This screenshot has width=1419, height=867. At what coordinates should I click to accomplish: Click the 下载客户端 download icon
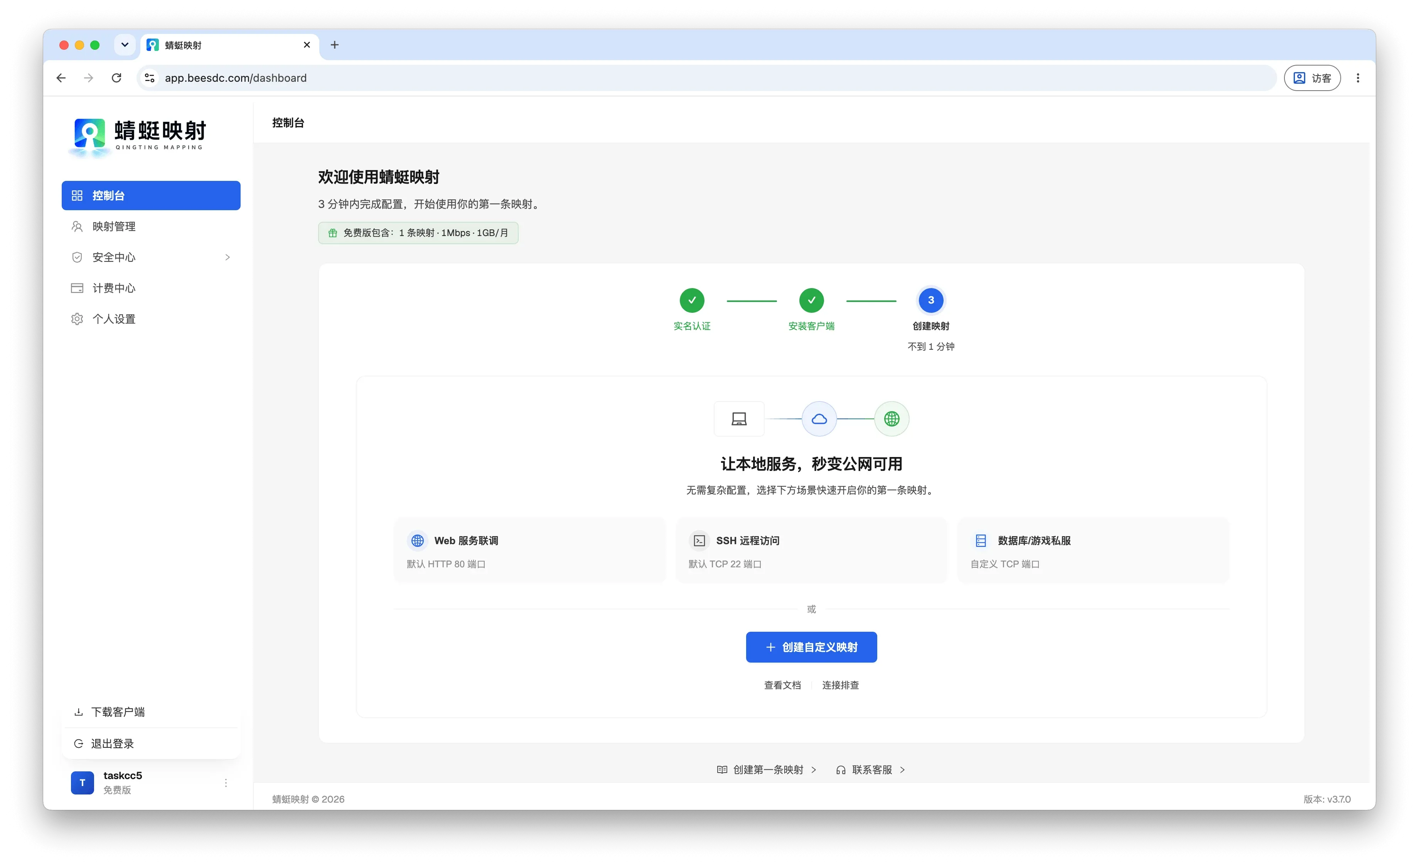pos(78,712)
